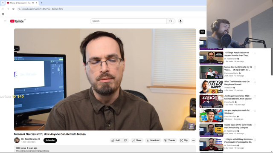Focus the YouTube search field

[x=128, y=21]
